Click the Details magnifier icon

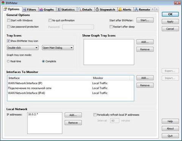80,9
